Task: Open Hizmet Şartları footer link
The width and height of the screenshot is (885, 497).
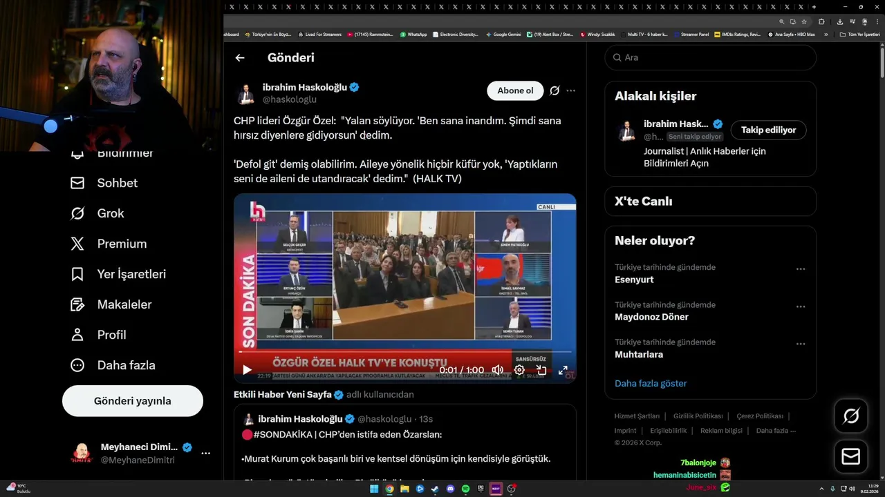Action: click(x=637, y=416)
